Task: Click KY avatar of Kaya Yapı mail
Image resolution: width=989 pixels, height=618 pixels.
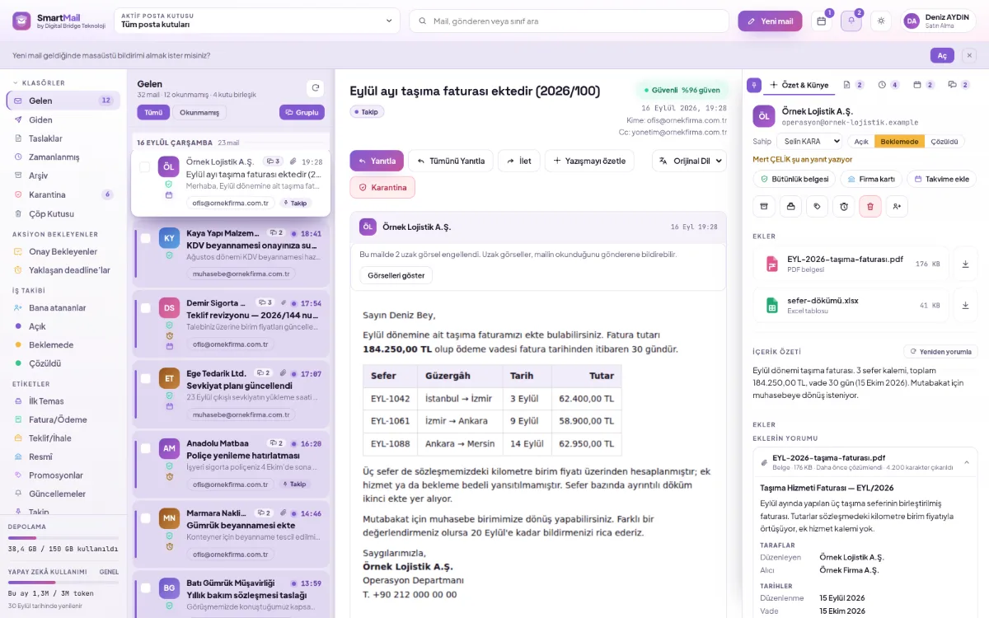Action: pyautogui.click(x=169, y=239)
